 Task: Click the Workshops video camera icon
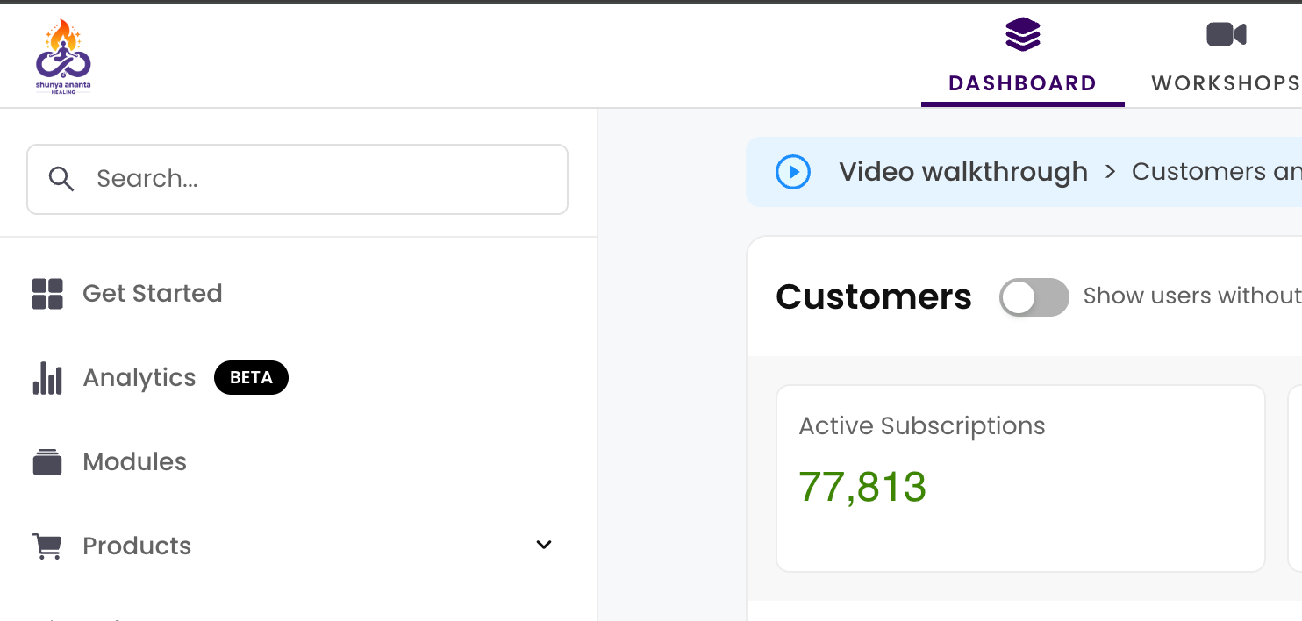(x=1226, y=35)
